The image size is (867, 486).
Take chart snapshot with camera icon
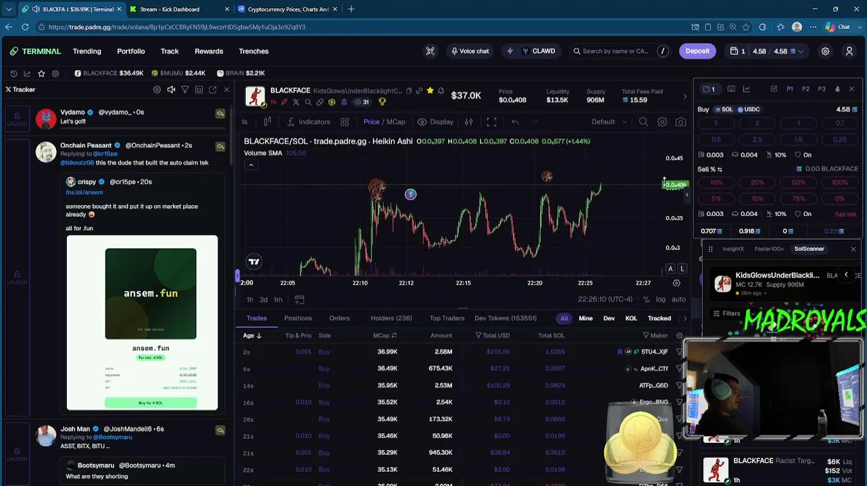[680, 122]
